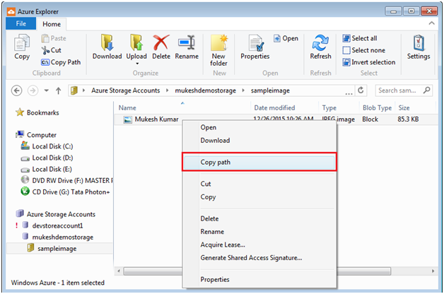Viewport: 444px width, 294px height.
Task: Choose Copy path in the context menu
Action: tap(259, 162)
